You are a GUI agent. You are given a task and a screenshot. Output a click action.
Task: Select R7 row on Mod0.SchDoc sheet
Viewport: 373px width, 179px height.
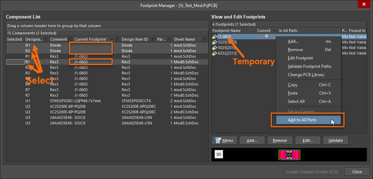(x=107, y=95)
